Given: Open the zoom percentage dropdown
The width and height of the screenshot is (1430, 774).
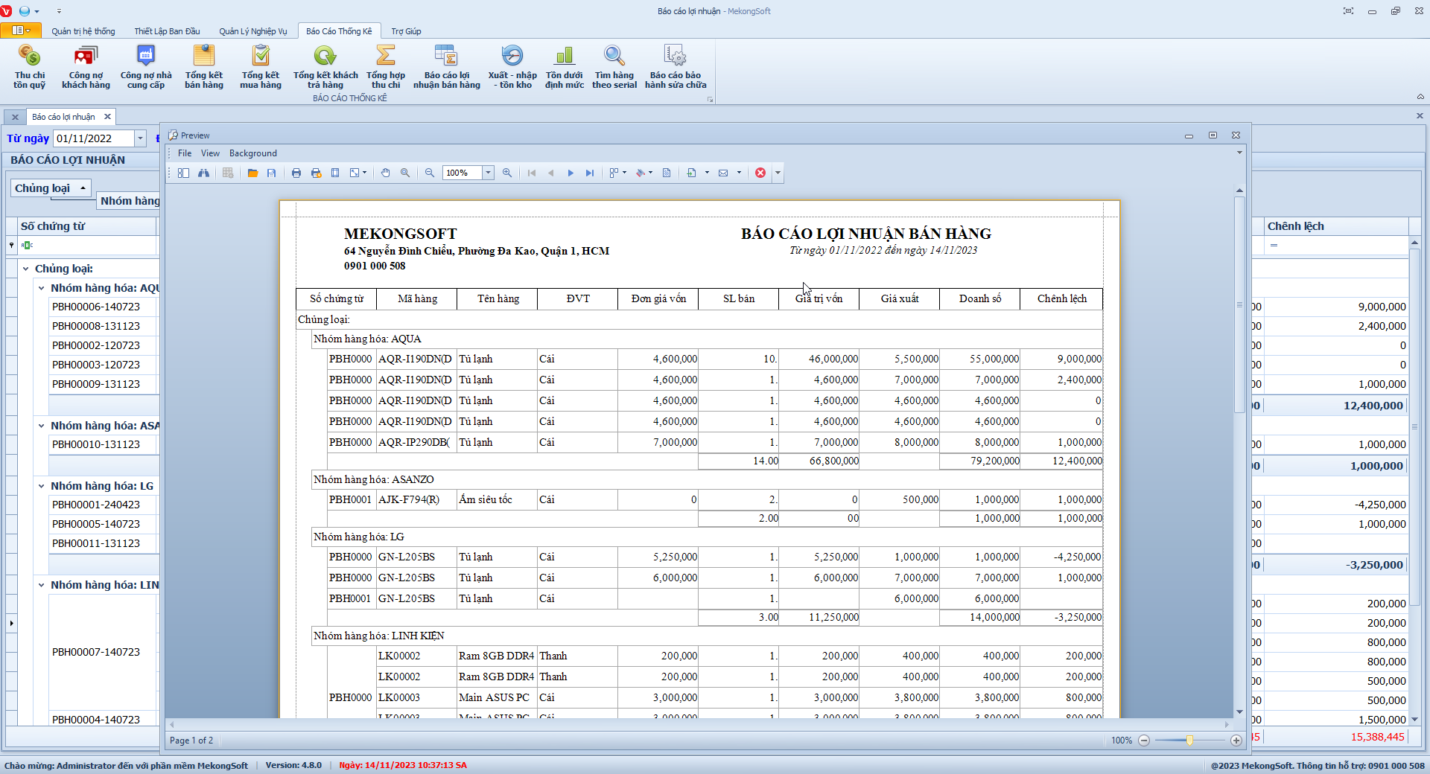Looking at the screenshot, I should click(489, 173).
